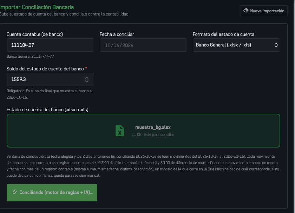295x213 pixels.
Task: Focus the Cuenta contable field showing 111104.07
Action: (x=50, y=45)
